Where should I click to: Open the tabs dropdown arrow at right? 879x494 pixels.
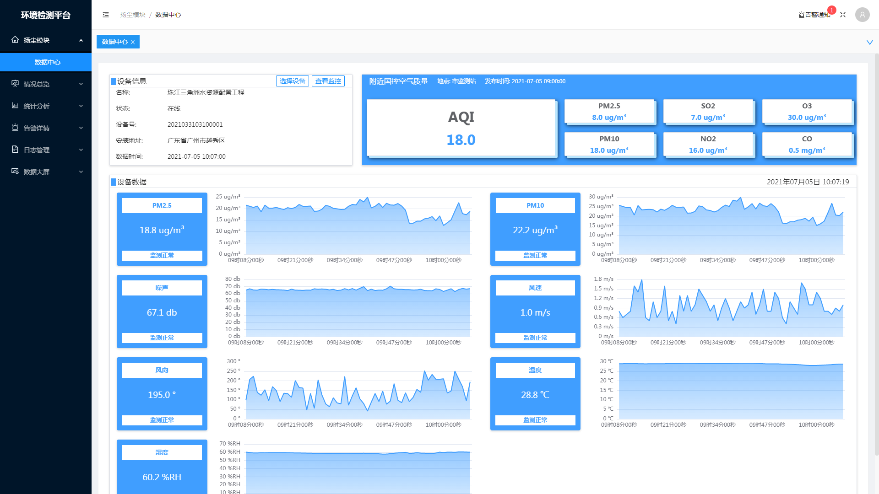(x=869, y=42)
